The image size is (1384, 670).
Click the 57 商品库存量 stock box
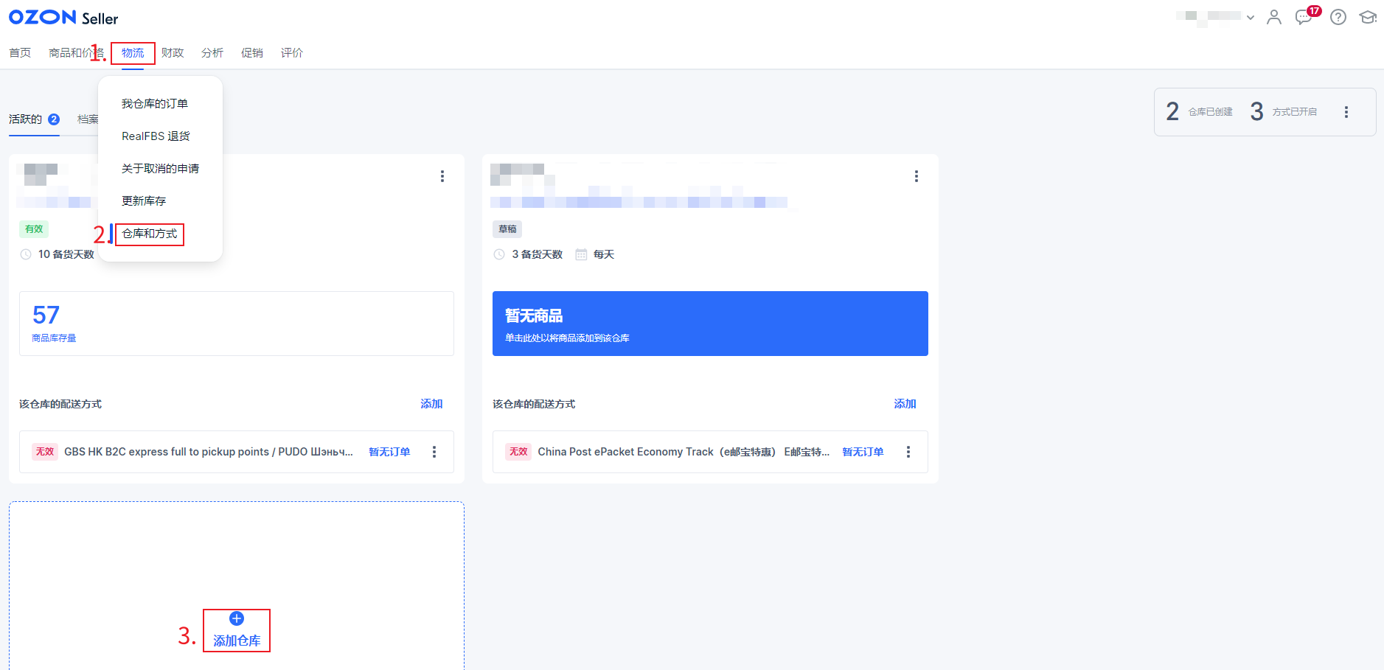(237, 324)
